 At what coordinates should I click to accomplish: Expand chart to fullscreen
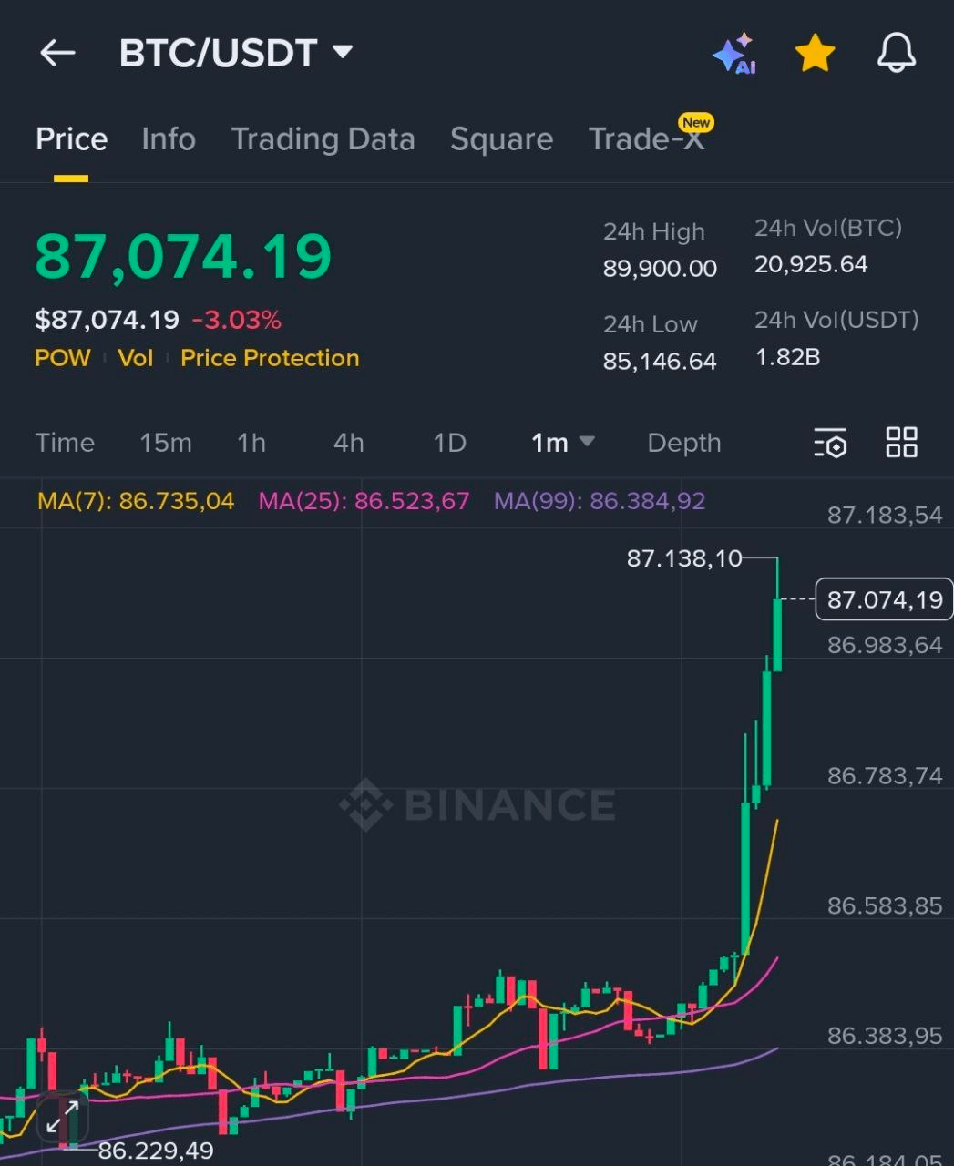pos(63,1116)
